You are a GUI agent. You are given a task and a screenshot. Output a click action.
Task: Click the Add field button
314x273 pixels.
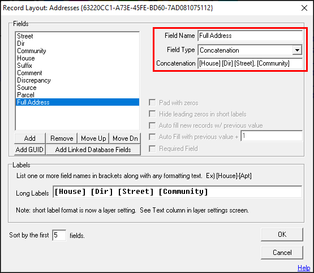click(x=30, y=138)
